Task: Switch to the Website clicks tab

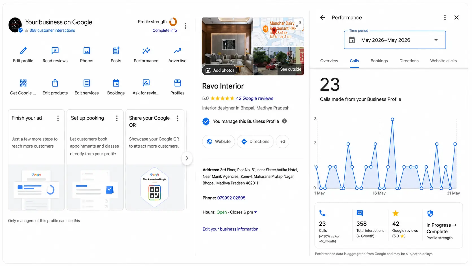Action: (x=443, y=61)
